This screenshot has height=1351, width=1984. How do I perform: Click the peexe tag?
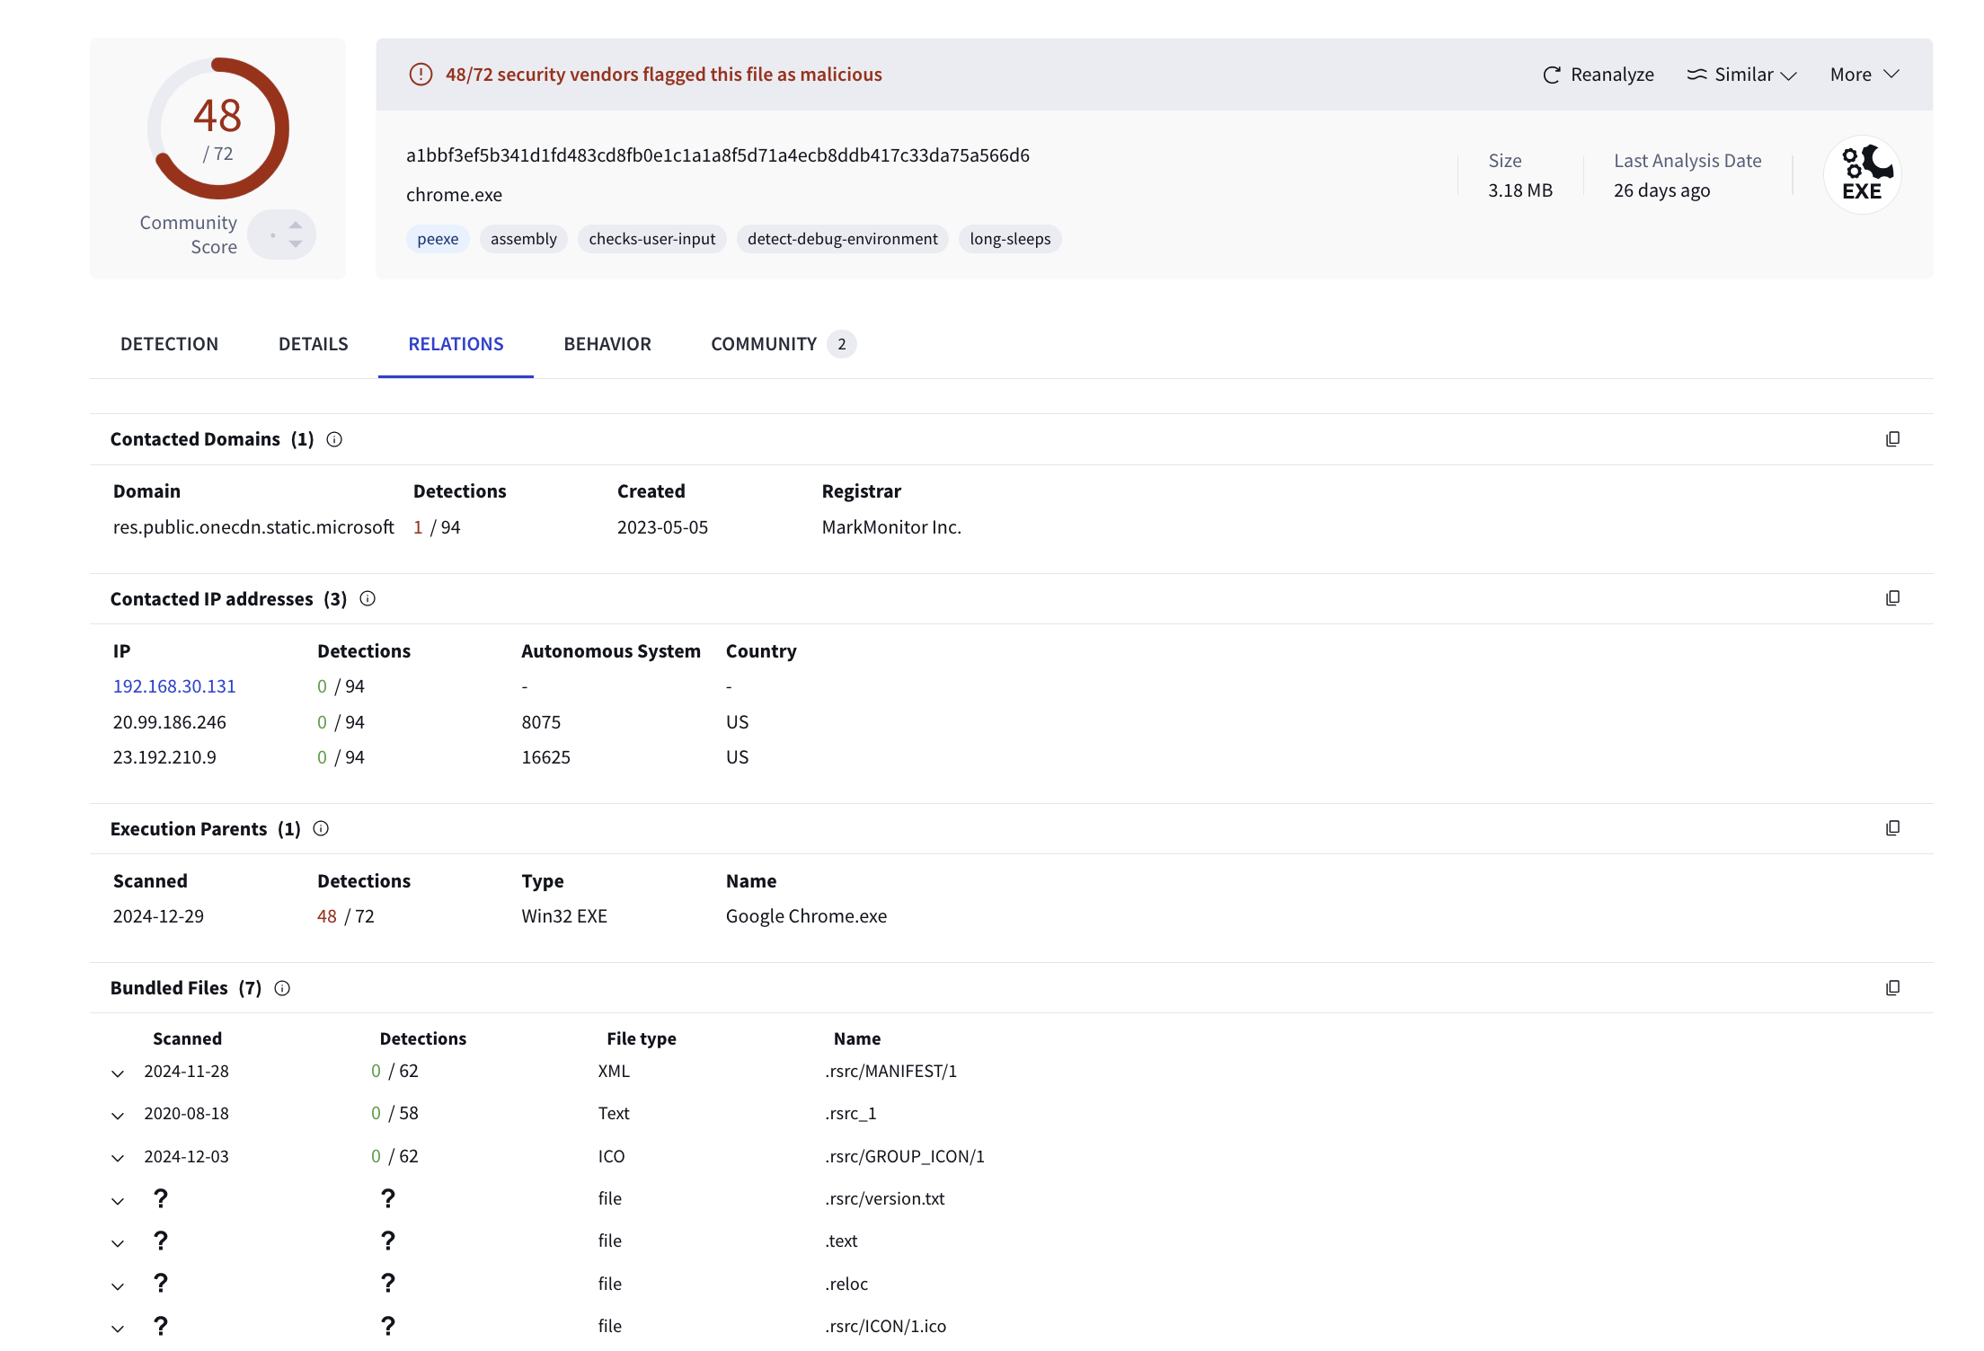[438, 239]
